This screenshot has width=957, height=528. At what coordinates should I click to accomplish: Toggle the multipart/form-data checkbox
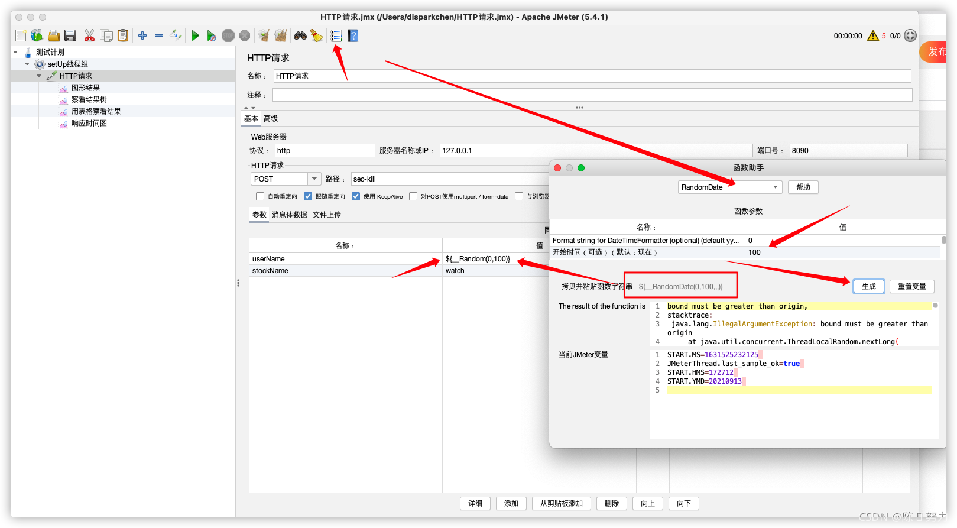(x=413, y=196)
